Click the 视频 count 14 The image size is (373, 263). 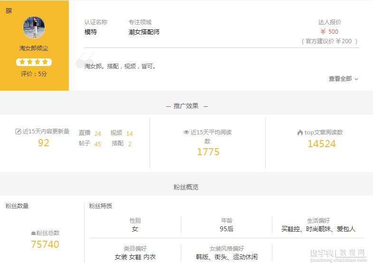130,133
